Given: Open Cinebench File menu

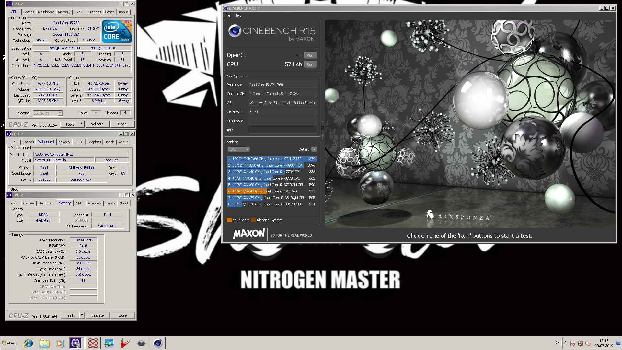Looking at the screenshot, I should [x=227, y=15].
